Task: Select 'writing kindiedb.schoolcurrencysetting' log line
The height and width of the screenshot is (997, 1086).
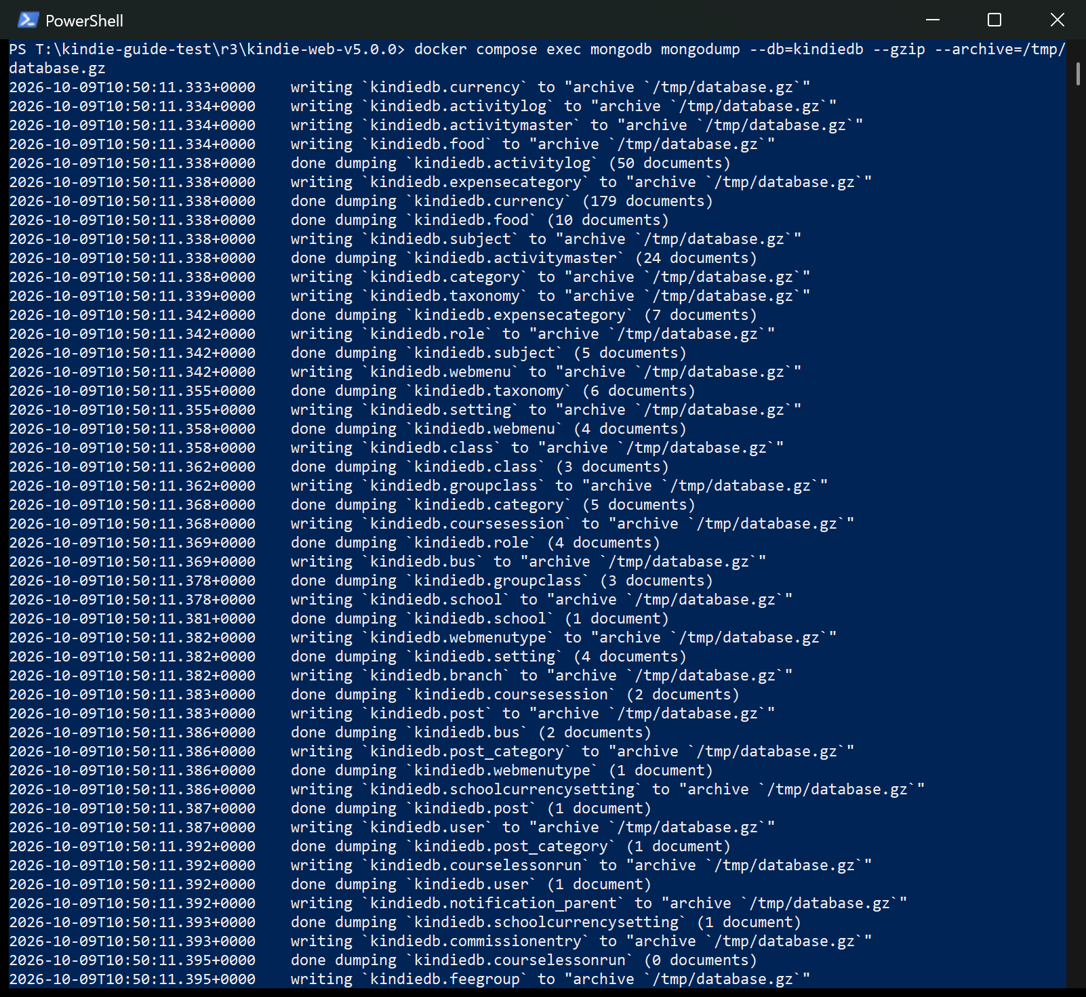Action: coord(467,790)
